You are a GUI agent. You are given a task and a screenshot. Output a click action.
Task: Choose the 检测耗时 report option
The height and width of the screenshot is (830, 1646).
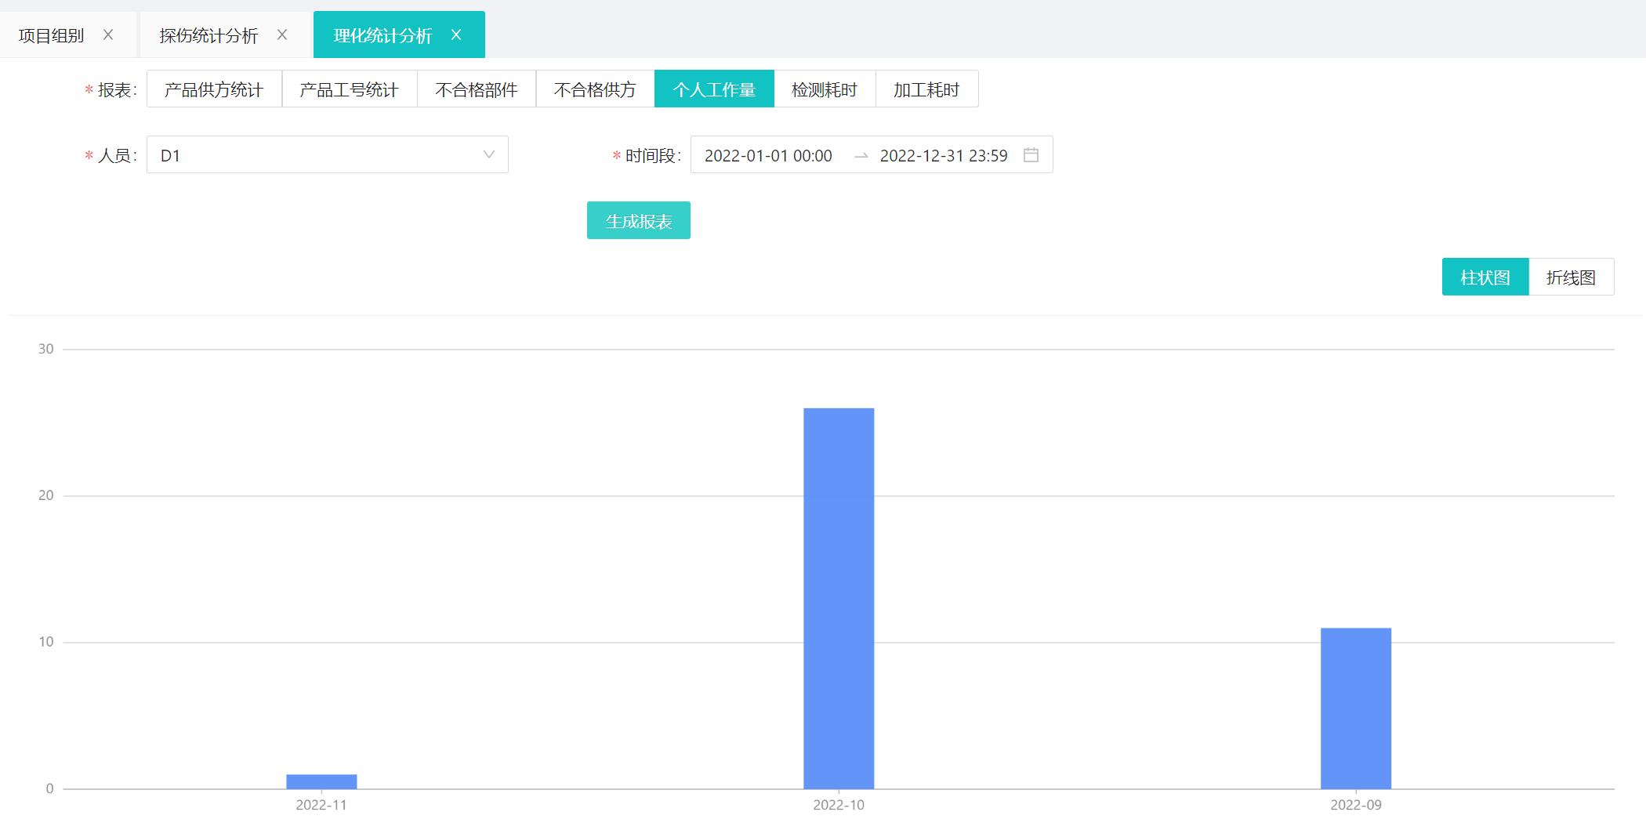[x=825, y=89]
